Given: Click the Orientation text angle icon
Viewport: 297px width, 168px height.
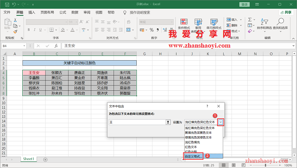Looking at the screenshot, I should click(115, 22).
